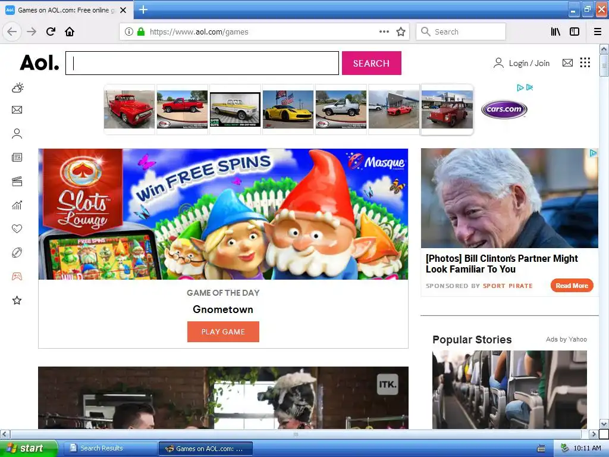Select the white and yellow truck thumbnail

235,109
